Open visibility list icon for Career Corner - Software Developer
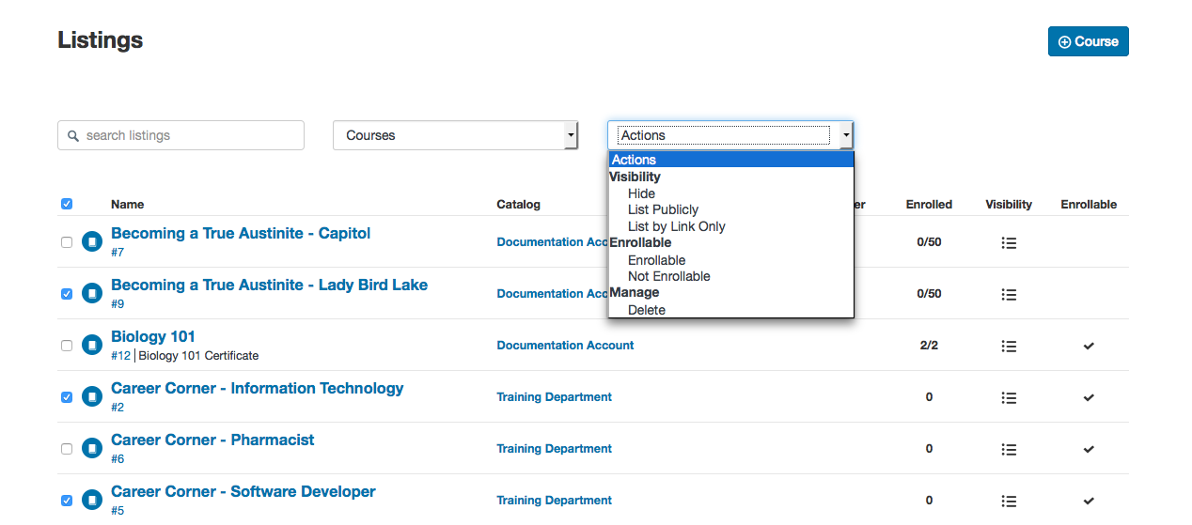 point(1009,501)
